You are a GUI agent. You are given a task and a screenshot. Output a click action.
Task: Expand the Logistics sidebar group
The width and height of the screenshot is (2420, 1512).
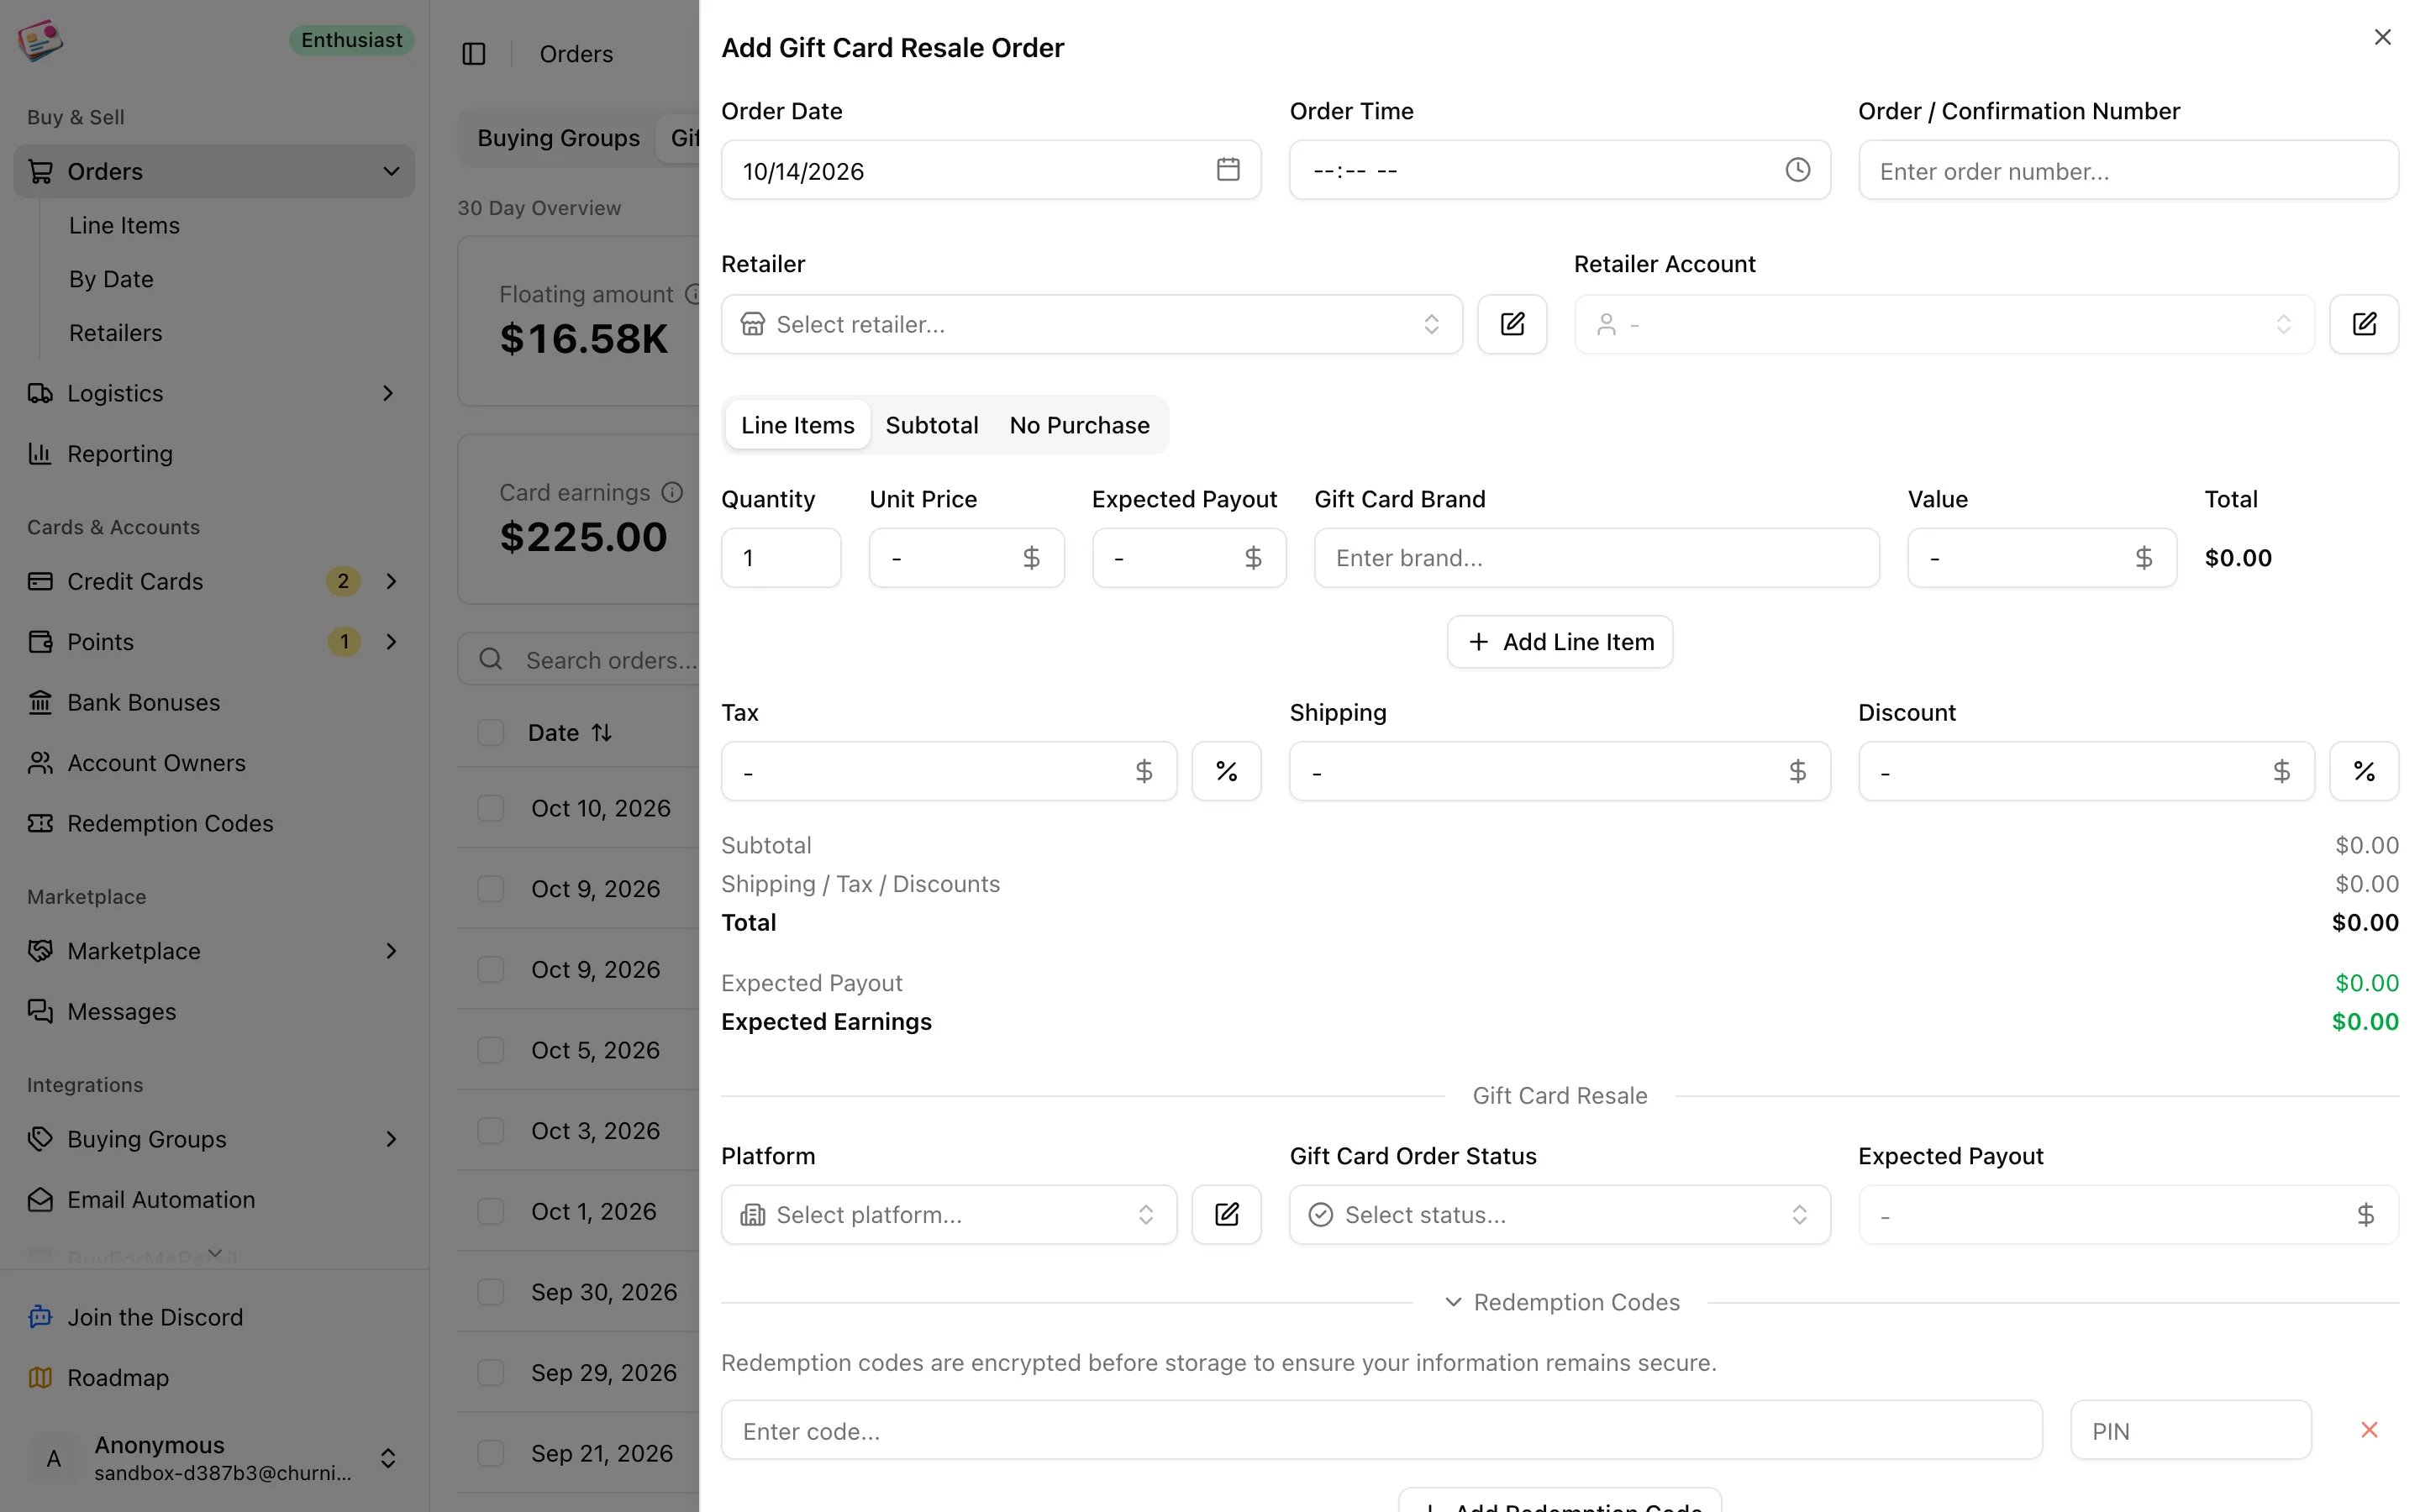coord(388,394)
